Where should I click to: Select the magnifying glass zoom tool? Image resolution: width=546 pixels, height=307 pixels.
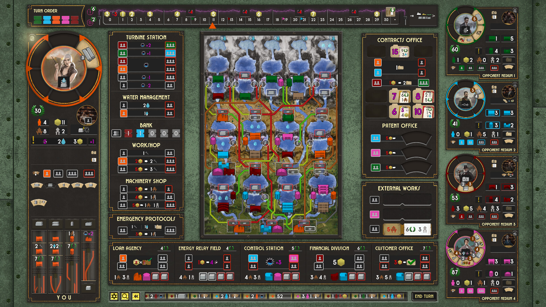tap(125, 296)
